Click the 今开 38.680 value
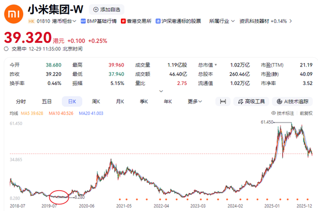This screenshot has width=318, height=211. click(x=54, y=65)
